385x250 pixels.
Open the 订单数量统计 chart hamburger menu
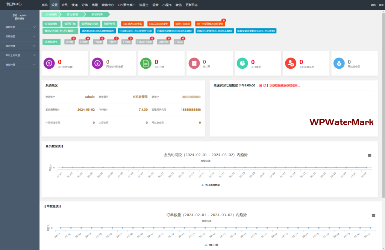tap(373, 215)
